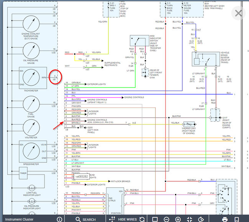Zoom in with the plus magnifier icon

point(178,219)
